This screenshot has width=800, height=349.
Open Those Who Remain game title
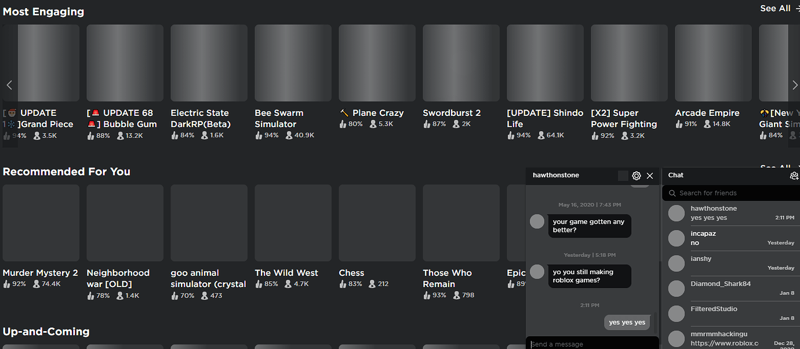pos(447,278)
